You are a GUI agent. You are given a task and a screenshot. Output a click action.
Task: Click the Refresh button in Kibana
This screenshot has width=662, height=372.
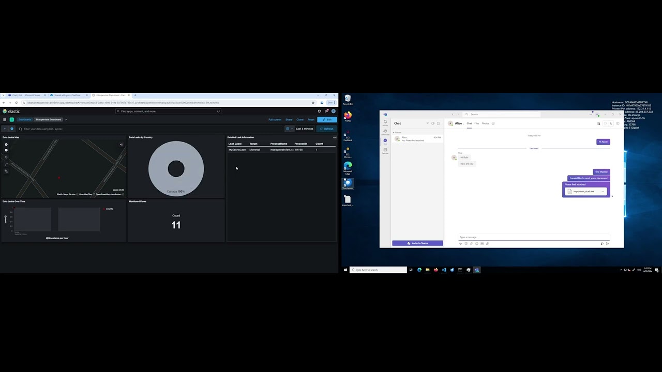pos(327,129)
